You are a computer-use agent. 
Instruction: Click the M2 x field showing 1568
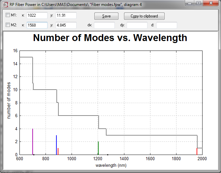click(x=37, y=25)
